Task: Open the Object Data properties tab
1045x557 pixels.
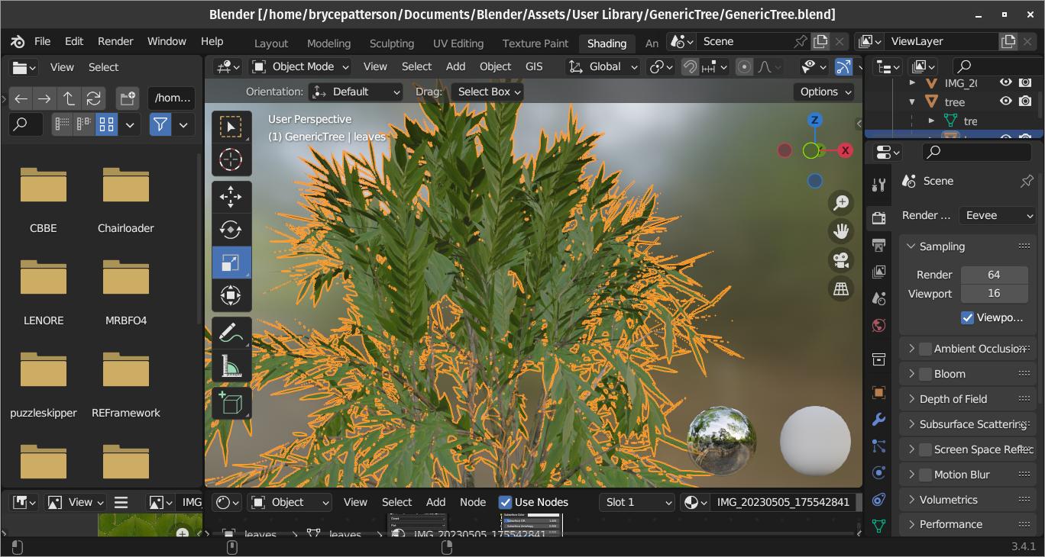Action: pos(878,526)
